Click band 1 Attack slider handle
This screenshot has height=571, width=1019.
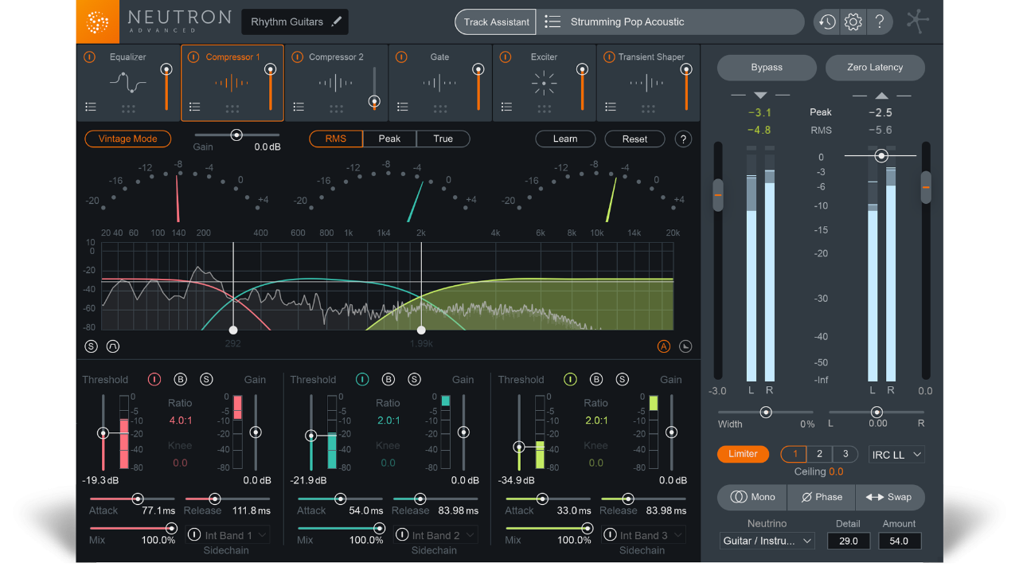pos(138,499)
